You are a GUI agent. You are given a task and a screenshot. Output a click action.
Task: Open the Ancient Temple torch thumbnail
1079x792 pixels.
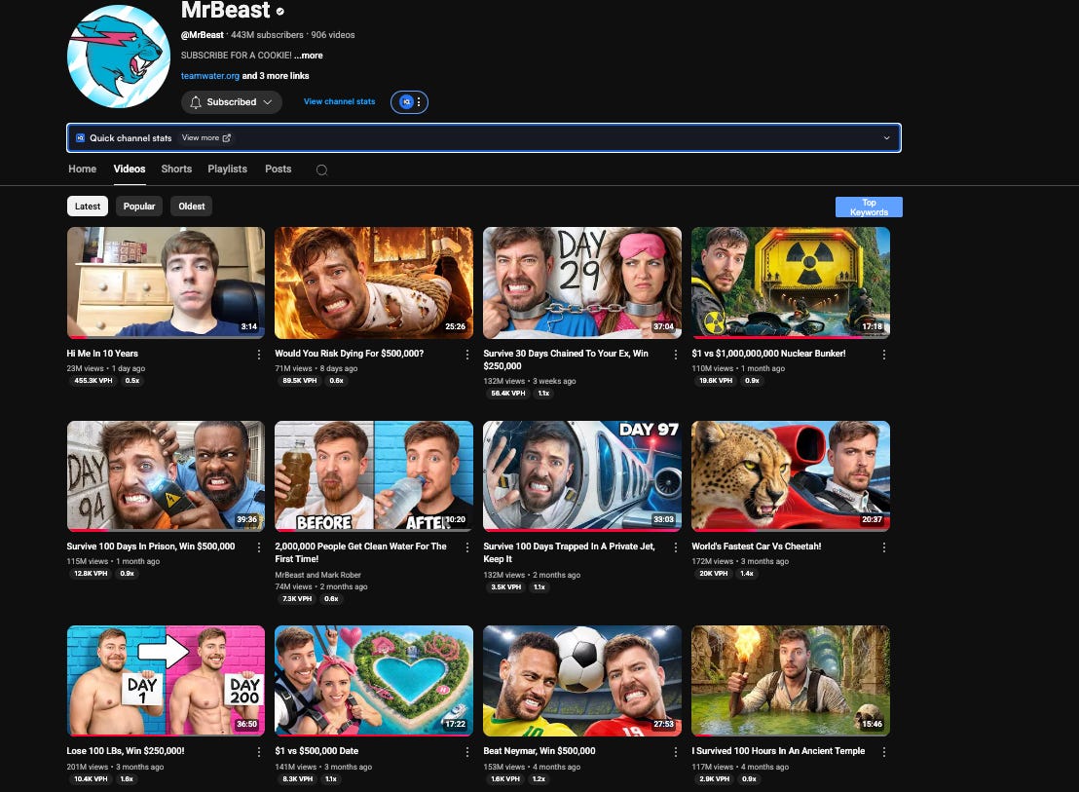point(791,681)
